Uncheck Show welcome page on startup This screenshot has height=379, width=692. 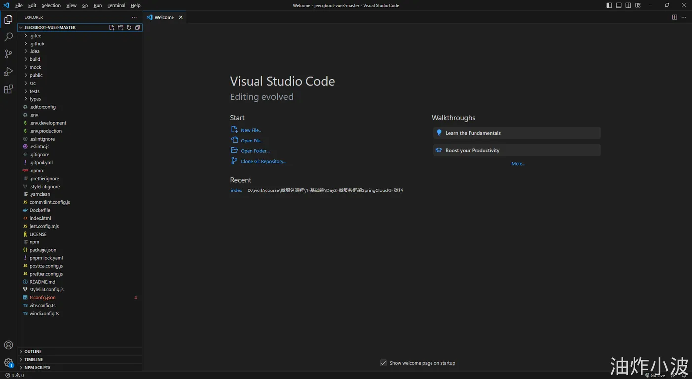[383, 363]
